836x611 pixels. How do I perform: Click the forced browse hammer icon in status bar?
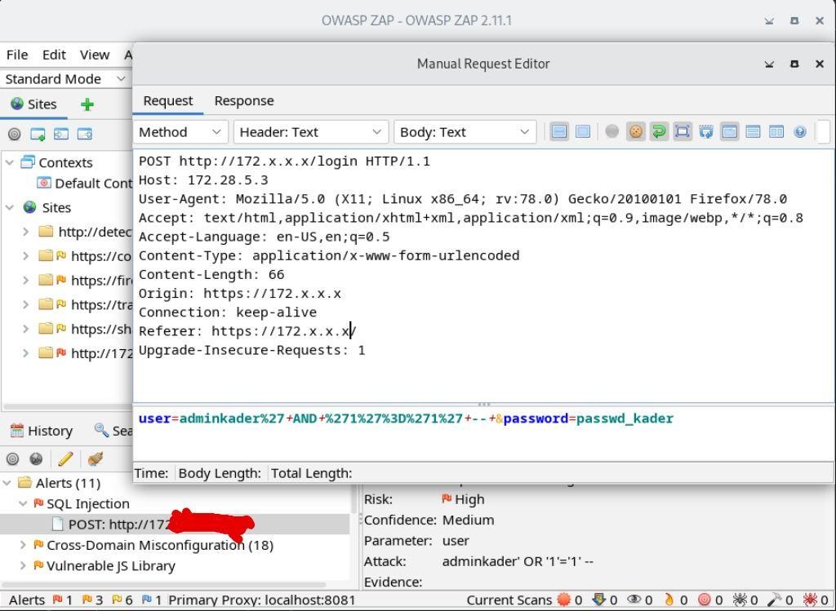(775, 600)
